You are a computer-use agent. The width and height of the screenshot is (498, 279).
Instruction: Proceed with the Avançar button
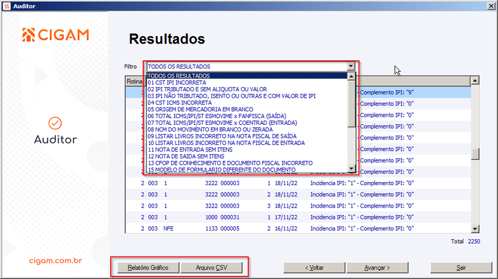click(x=377, y=268)
